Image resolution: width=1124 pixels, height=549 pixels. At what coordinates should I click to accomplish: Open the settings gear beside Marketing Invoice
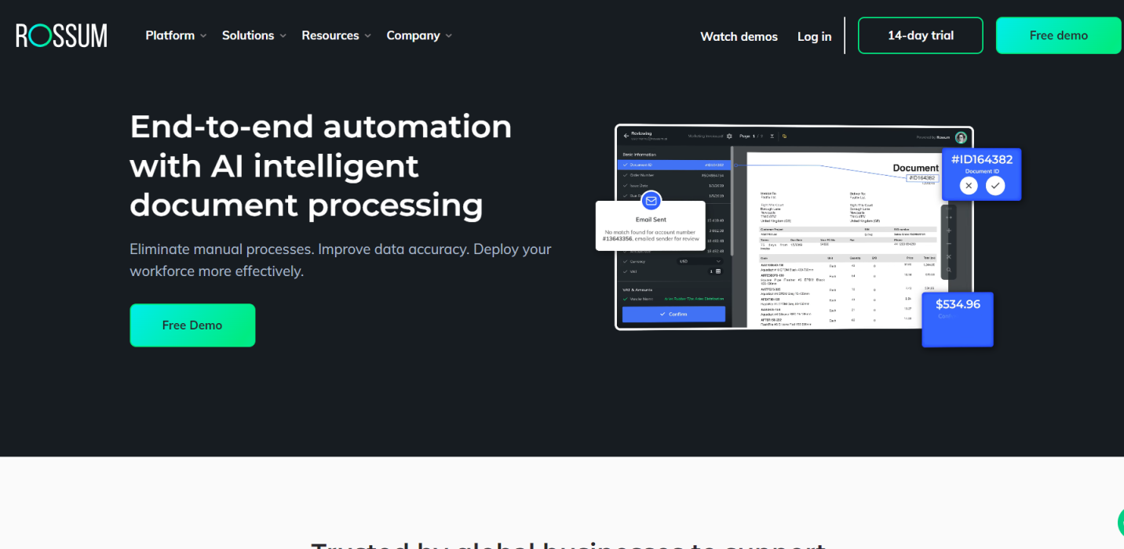pos(729,136)
